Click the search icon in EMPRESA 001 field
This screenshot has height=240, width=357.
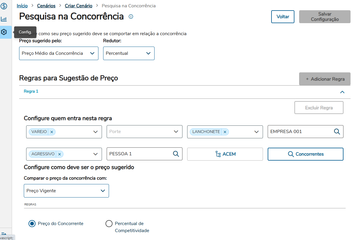(x=337, y=132)
